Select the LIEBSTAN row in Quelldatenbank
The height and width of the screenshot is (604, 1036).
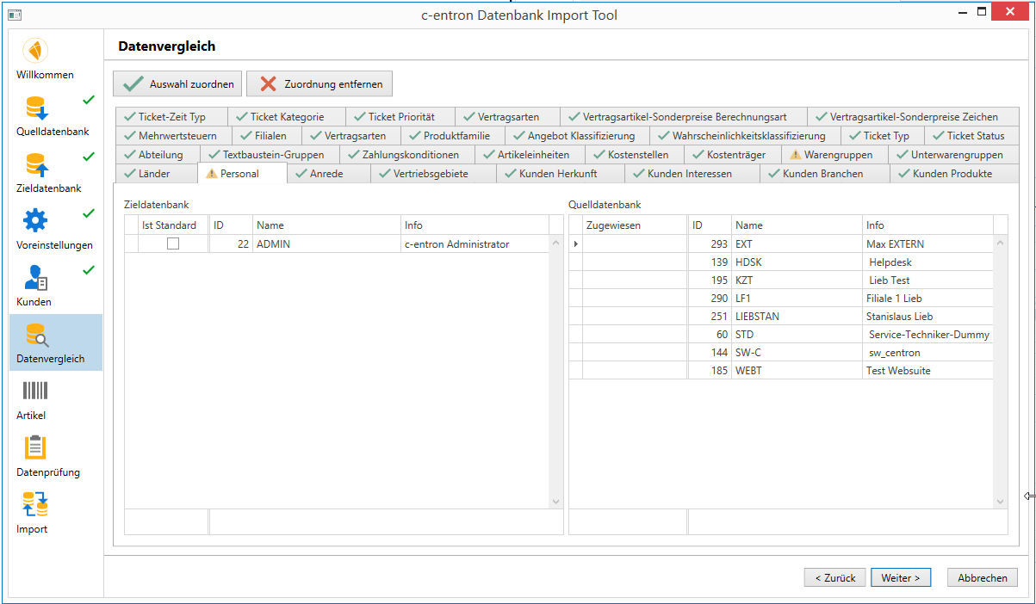coord(757,317)
